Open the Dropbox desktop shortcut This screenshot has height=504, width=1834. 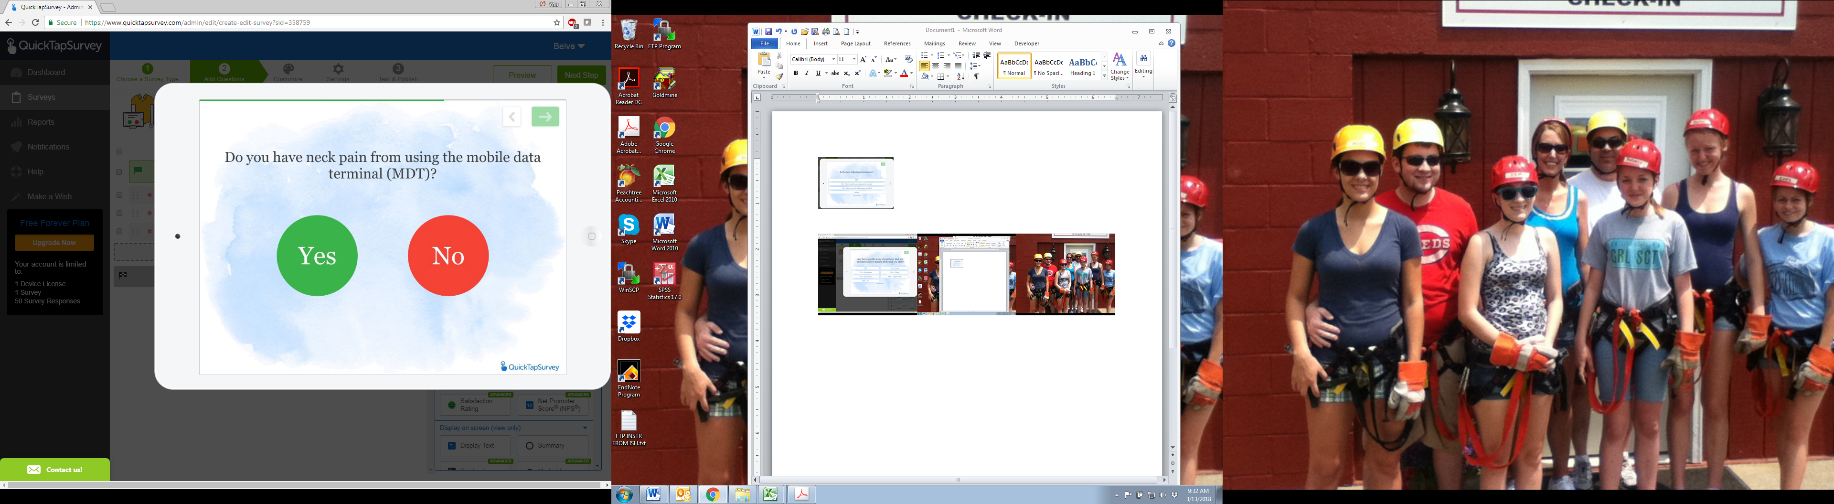pyautogui.click(x=629, y=327)
